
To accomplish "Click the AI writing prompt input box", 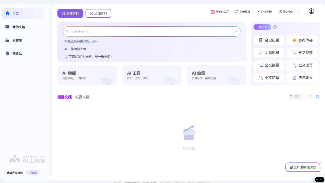I will coord(152,31).
